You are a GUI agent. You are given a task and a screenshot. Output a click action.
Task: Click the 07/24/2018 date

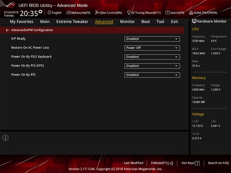tap(11, 12)
